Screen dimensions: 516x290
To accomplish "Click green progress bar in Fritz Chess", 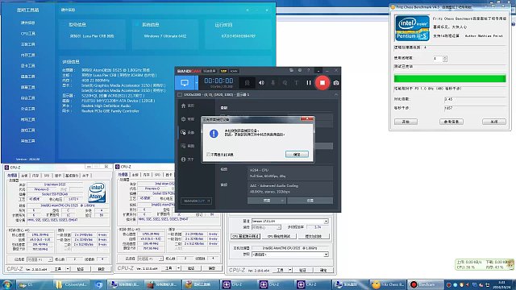I will pos(450,79).
